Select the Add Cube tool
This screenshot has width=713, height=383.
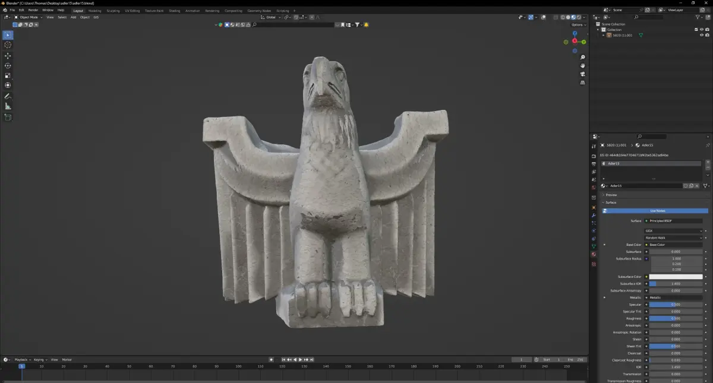(8, 117)
